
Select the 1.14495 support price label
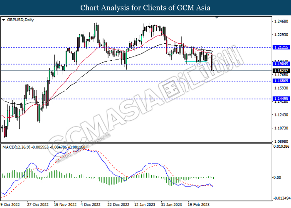point(281,99)
